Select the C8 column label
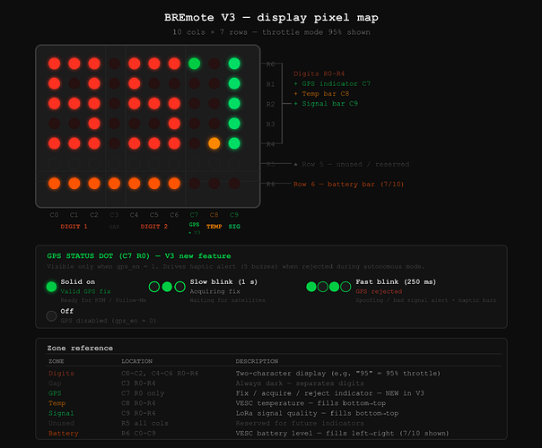The height and width of the screenshot is (448, 542). click(214, 215)
